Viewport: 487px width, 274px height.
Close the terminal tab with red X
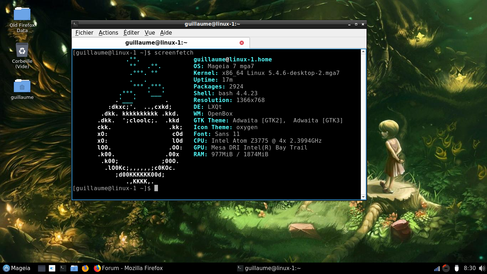(x=242, y=43)
